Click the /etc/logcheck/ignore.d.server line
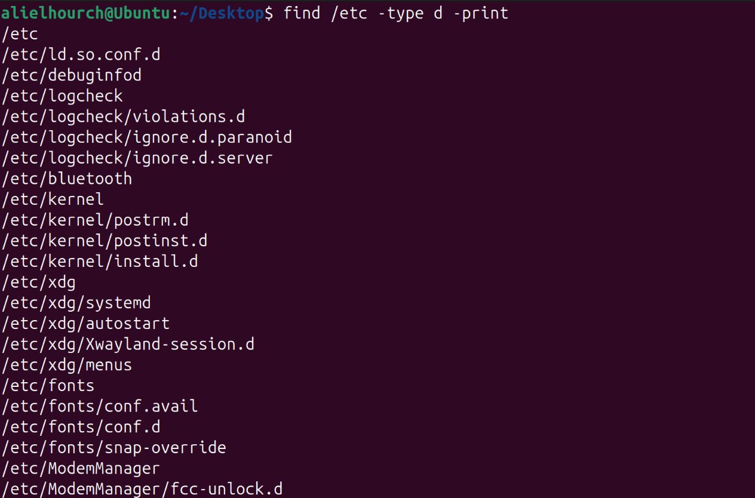Screen dimensions: 755x498 coord(137,158)
